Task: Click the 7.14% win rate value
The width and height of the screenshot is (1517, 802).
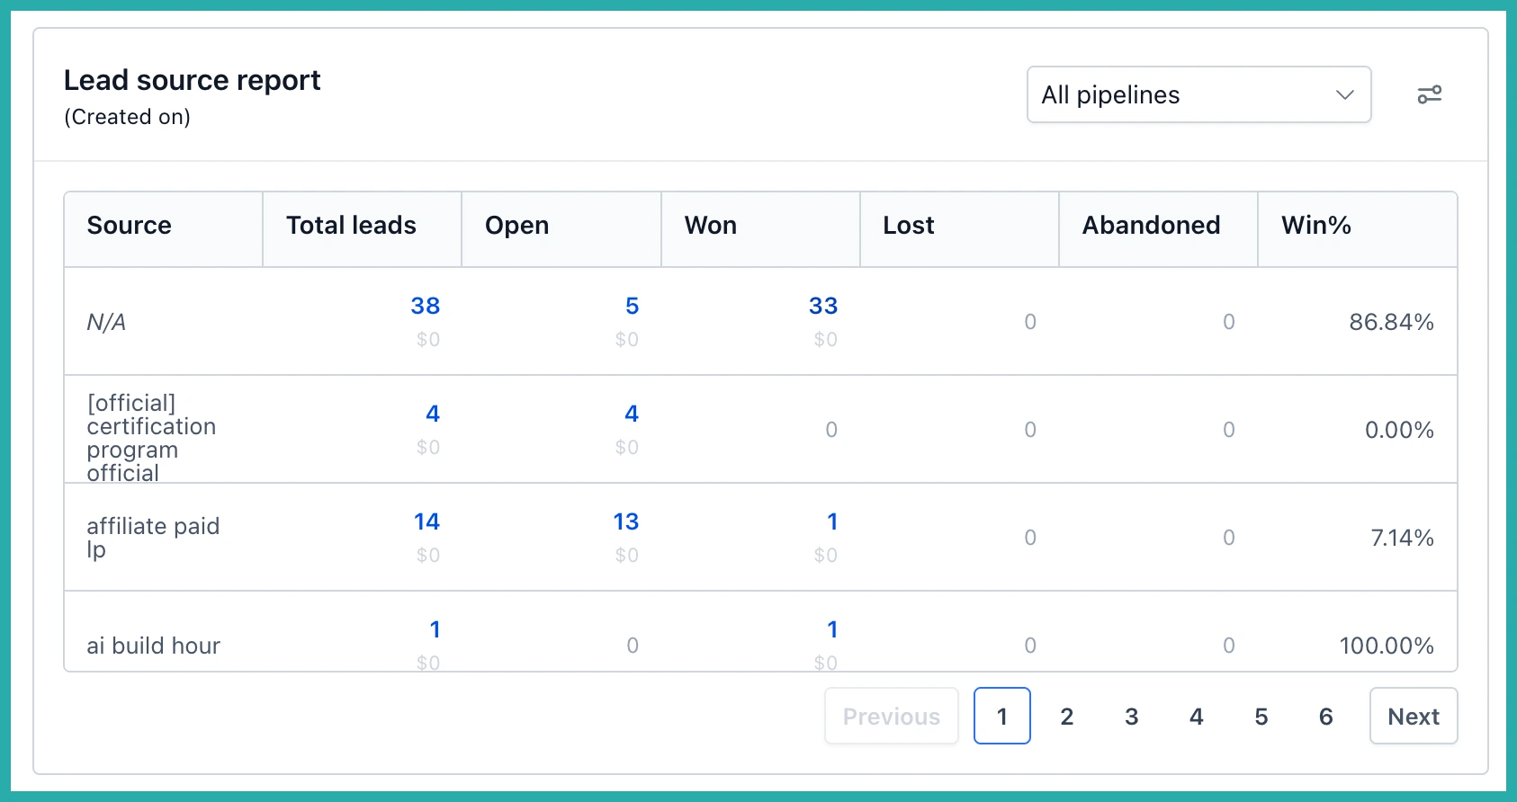Action: point(1402,538)
